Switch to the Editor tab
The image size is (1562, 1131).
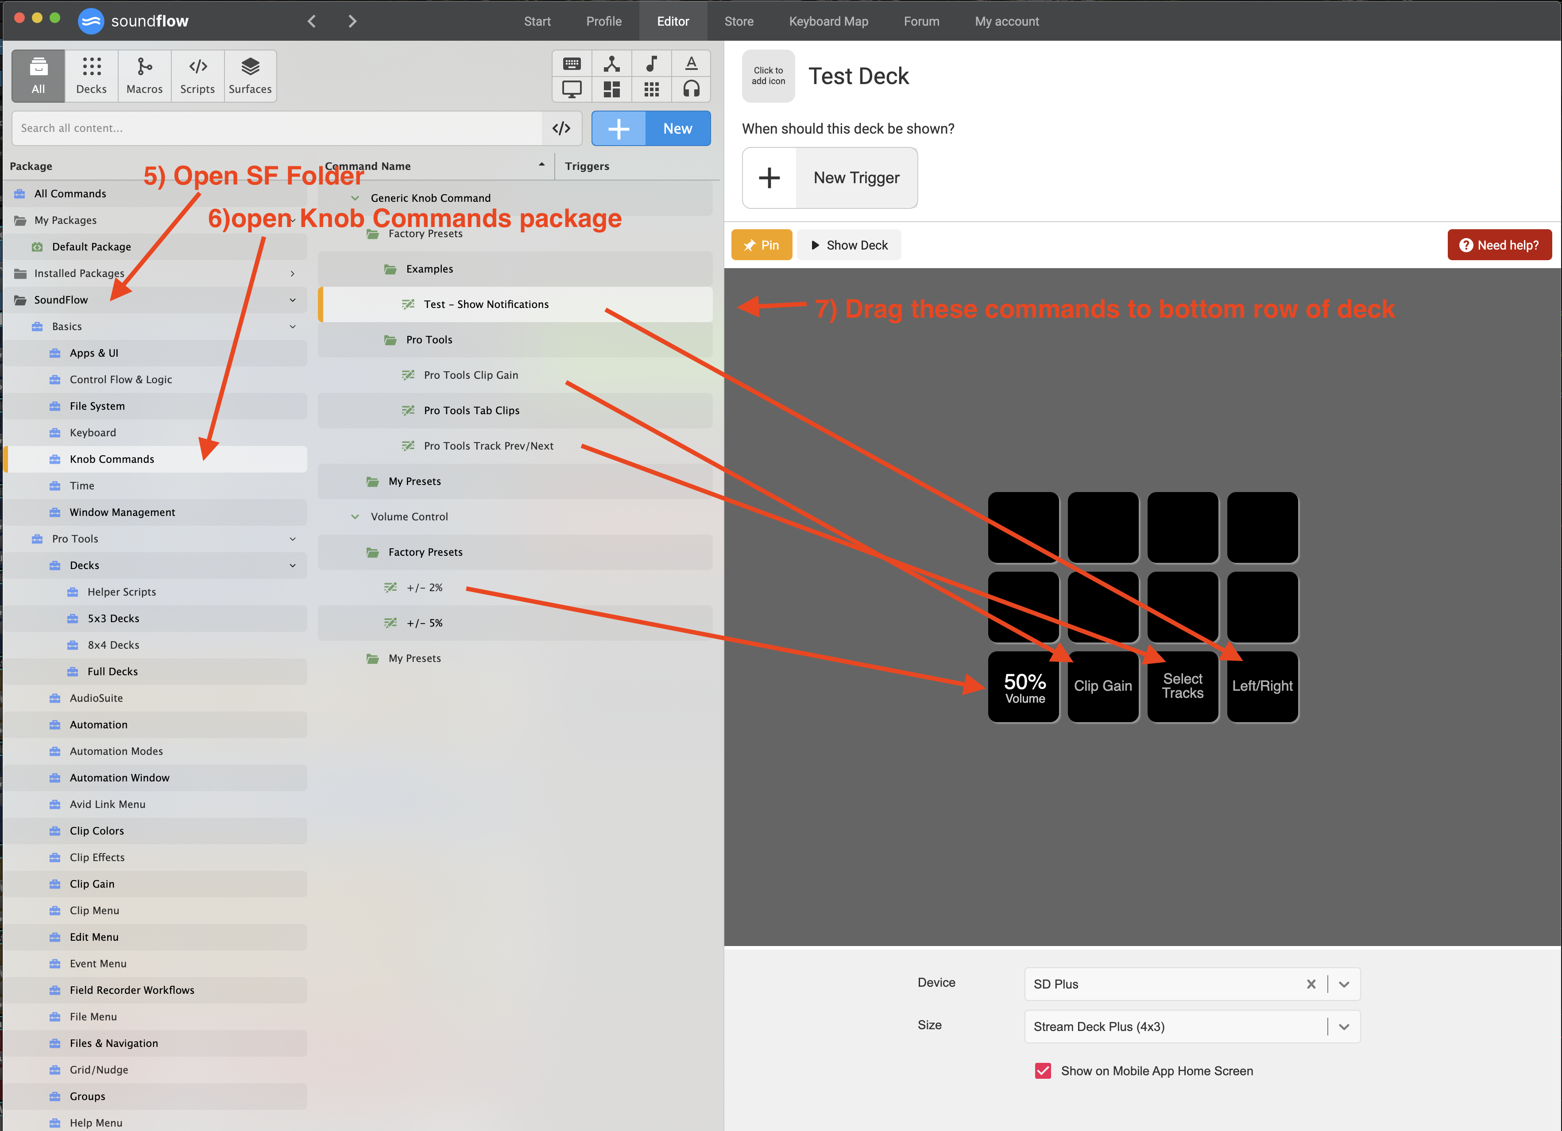click(x=673, y=21)
